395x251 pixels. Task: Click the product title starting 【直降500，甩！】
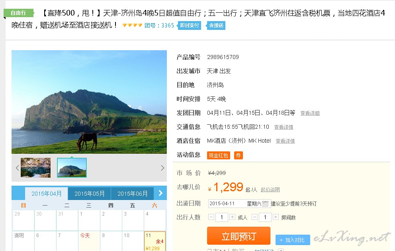(198, 19)
